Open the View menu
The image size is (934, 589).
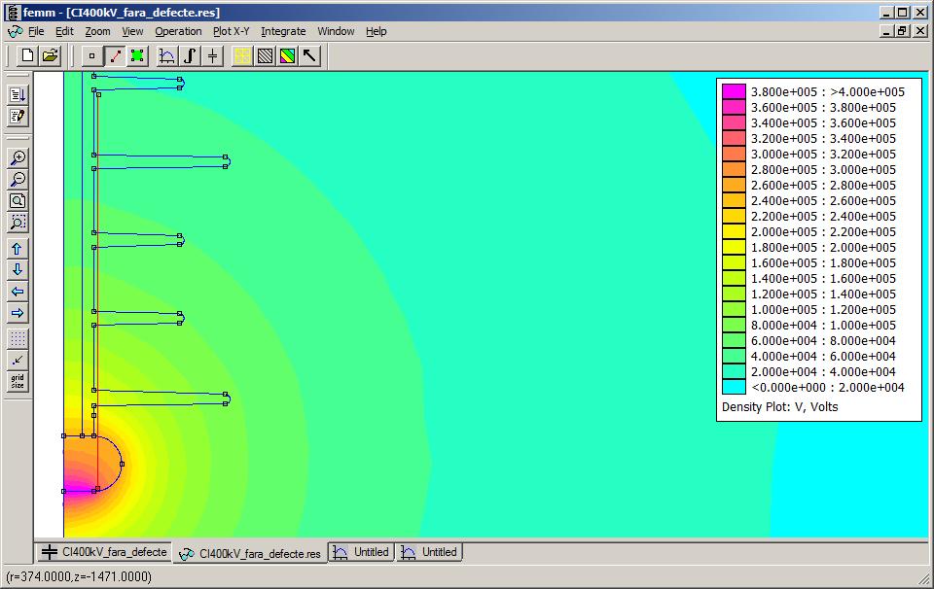132,31
